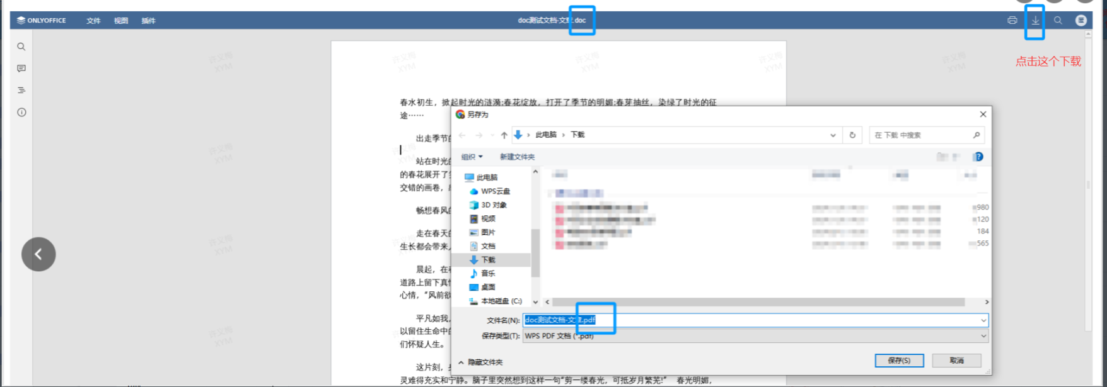Show the headings navigation panel
This screenshot has width=1107, height=387.
tap(21, 91)
